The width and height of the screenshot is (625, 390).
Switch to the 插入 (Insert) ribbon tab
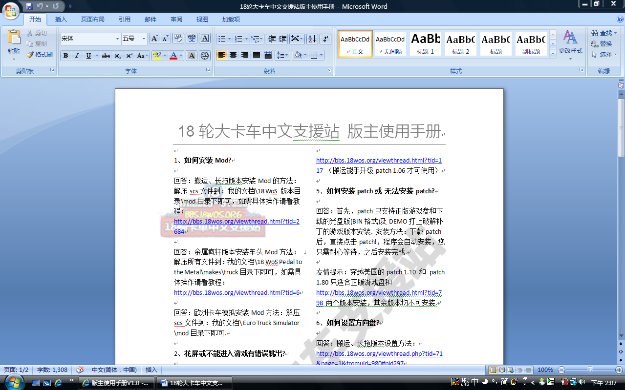61,20
